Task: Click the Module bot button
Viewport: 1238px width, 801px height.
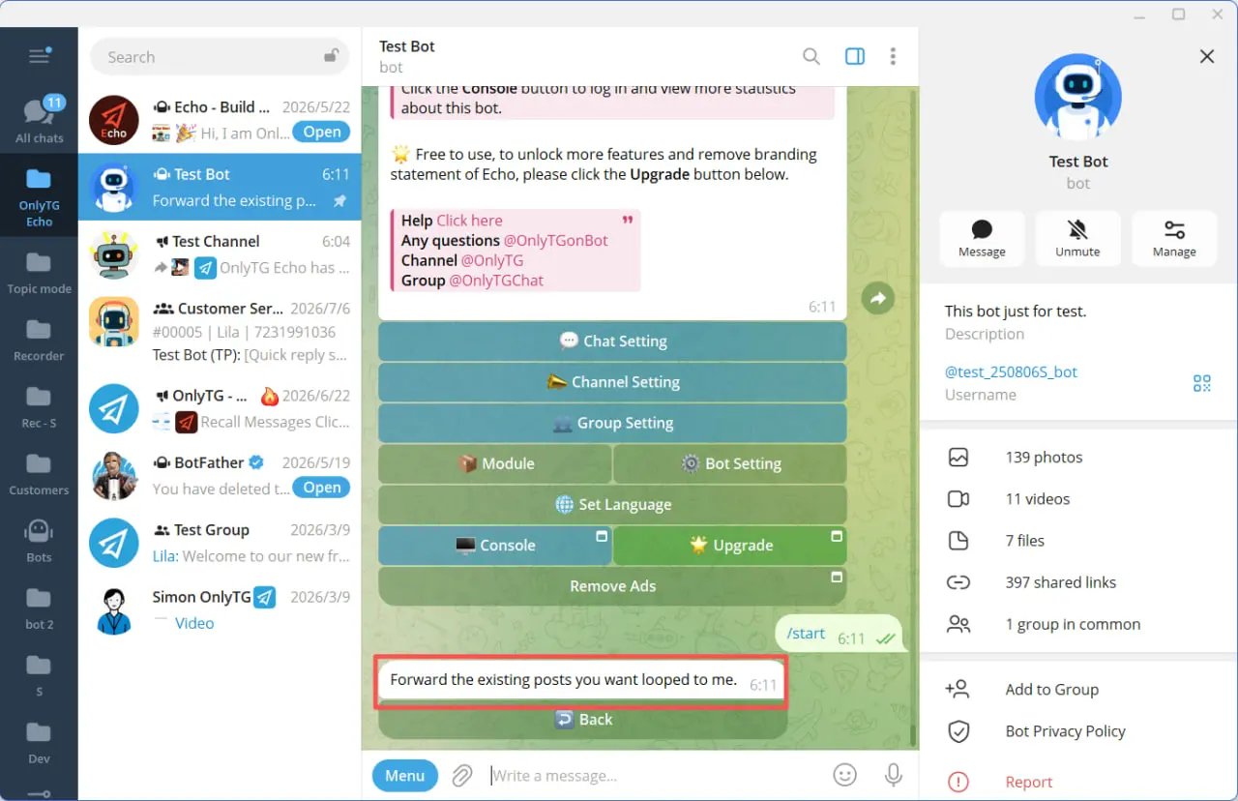Action: 494,463
